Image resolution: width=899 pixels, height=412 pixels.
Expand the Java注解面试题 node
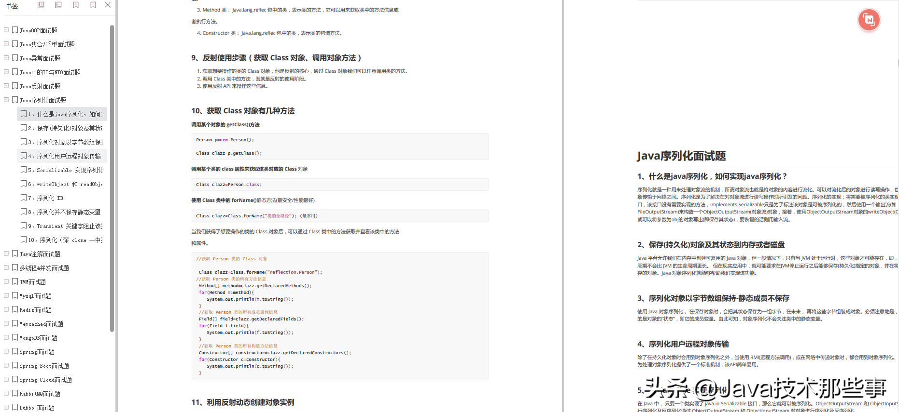click(x=6, y=253)
